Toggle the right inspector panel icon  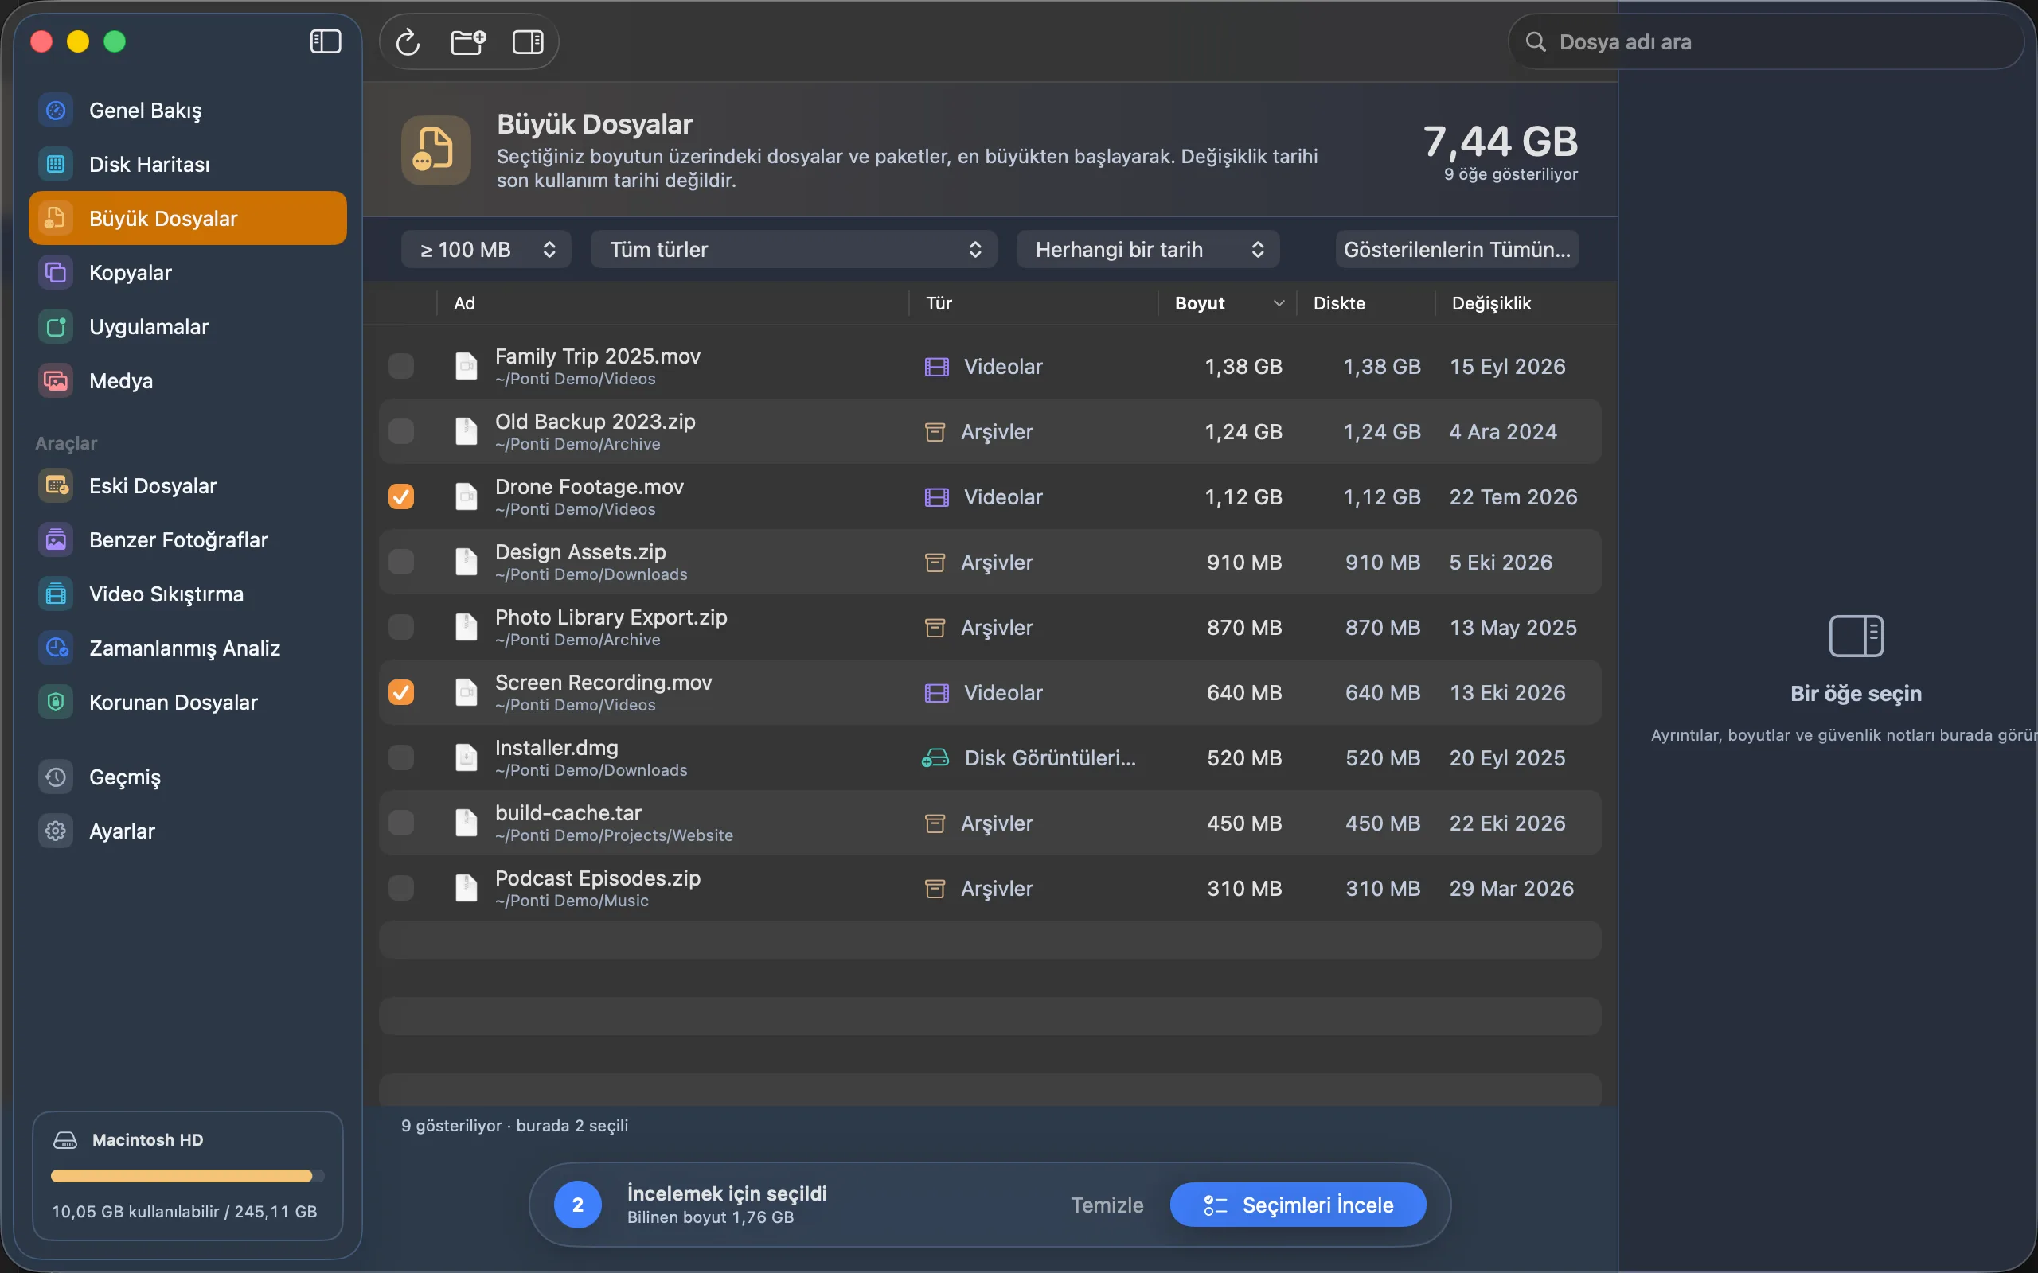tap(528, 41)
